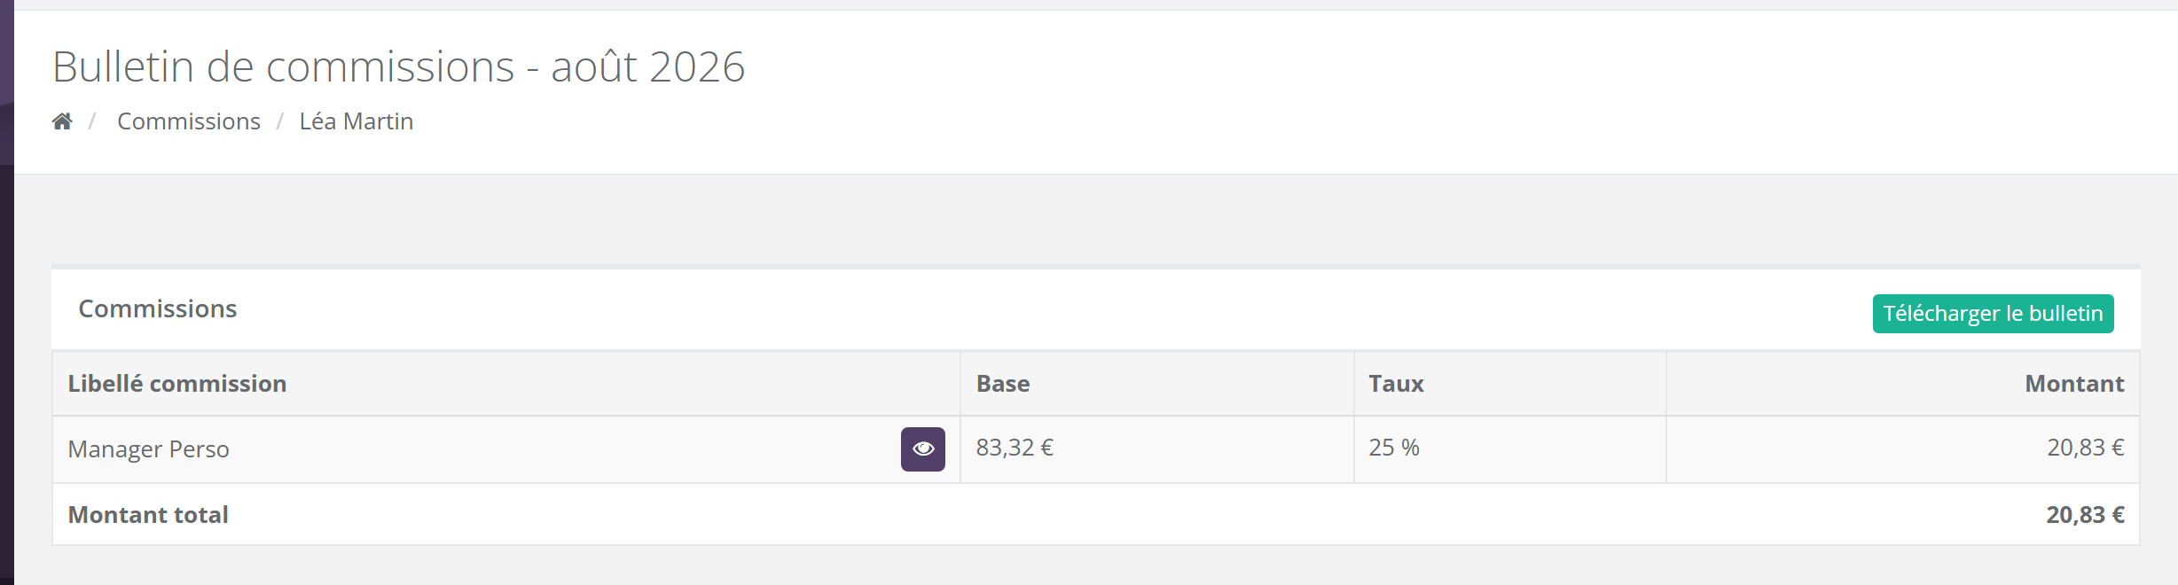
Task: Click the Libellé commission column header
Action: click(177, 384)
